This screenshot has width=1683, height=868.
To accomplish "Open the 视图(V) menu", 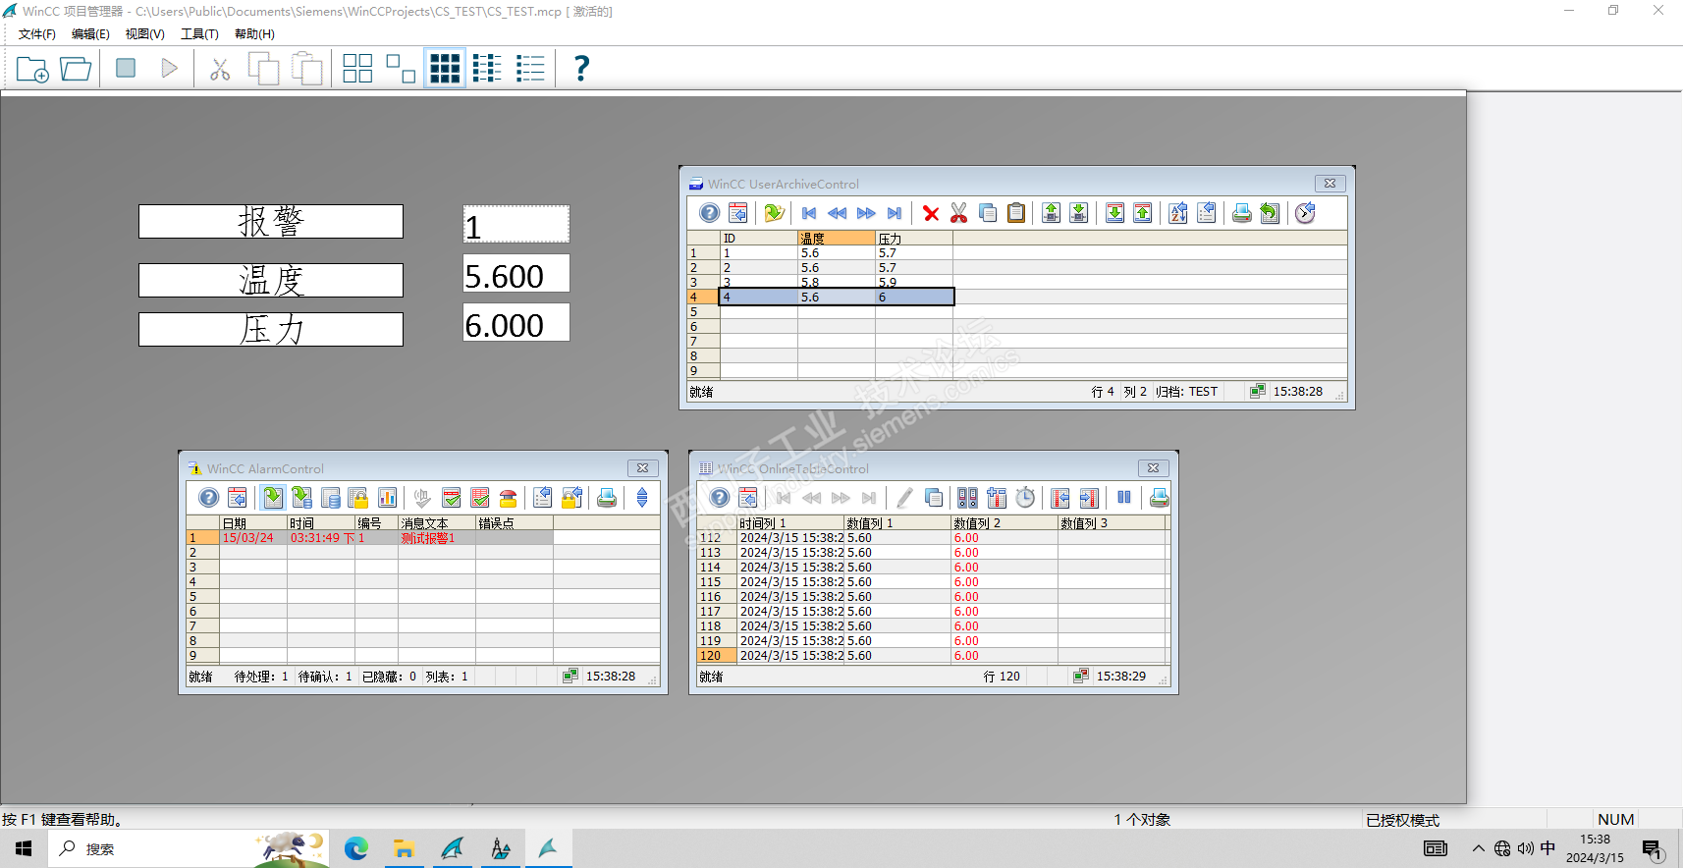I will (144, 34).
